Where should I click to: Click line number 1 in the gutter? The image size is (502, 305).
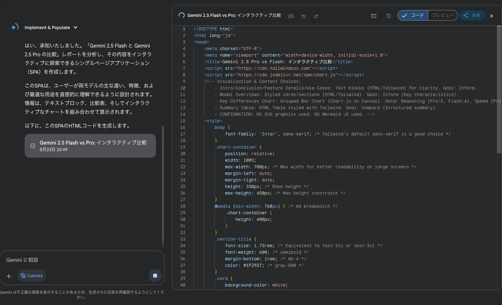[x=183, y=29]
